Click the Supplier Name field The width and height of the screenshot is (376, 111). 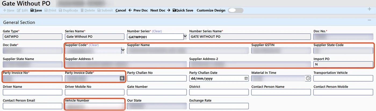[188, 50]
